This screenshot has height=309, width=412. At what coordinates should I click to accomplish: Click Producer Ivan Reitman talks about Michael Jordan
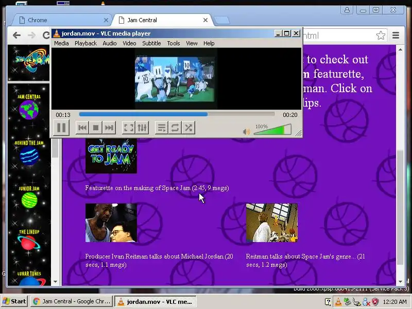[159, 261]
